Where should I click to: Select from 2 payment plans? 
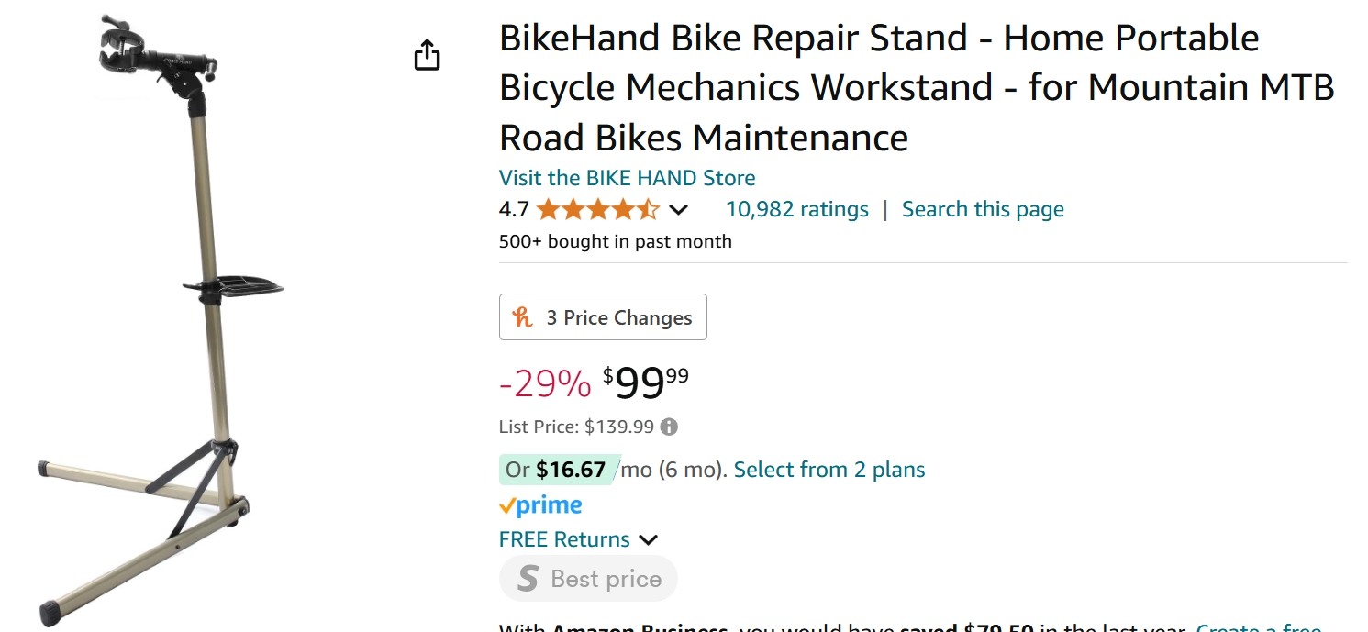tap(829, 469)
